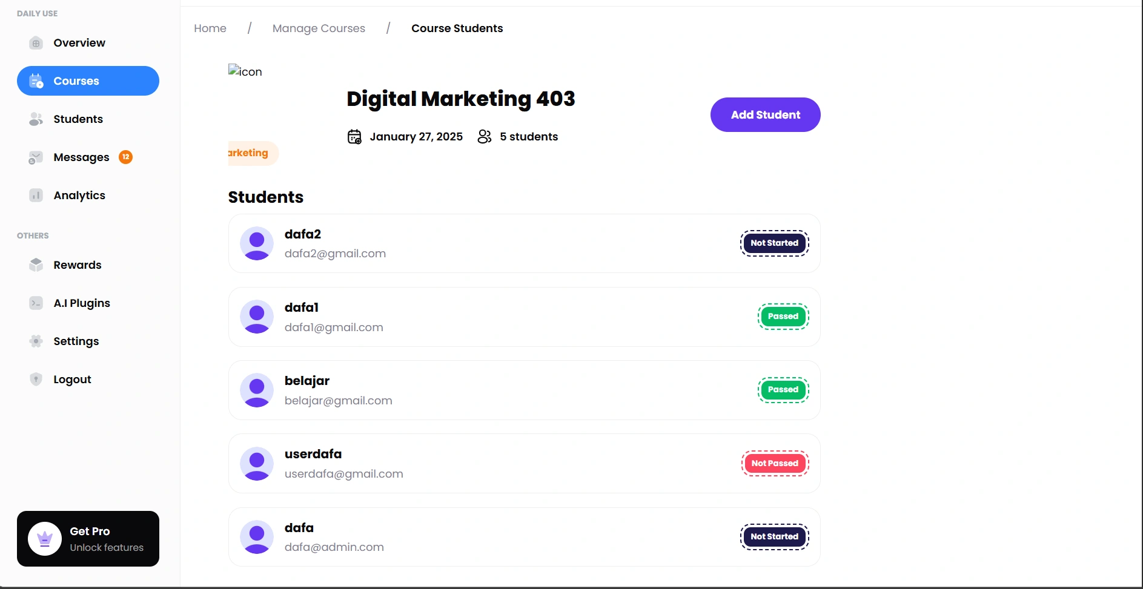Click the Settings gear icon

pyautogui.click(x=36, y=341)
